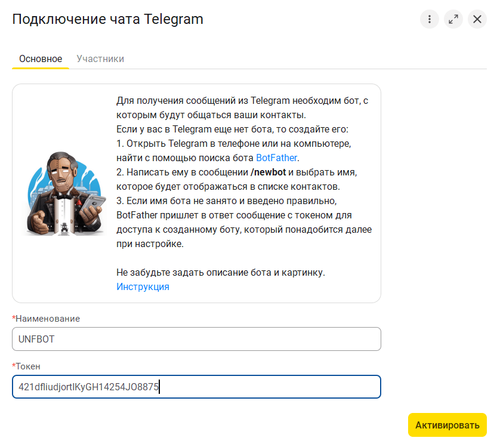Screen dimensions: 497x444
Task: Follow the BotFather link
Action: point(276,158)
